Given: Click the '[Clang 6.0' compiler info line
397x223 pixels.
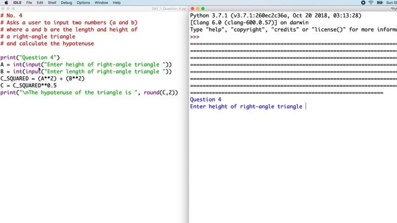Looking at the screenshot, I should (249, 22).
